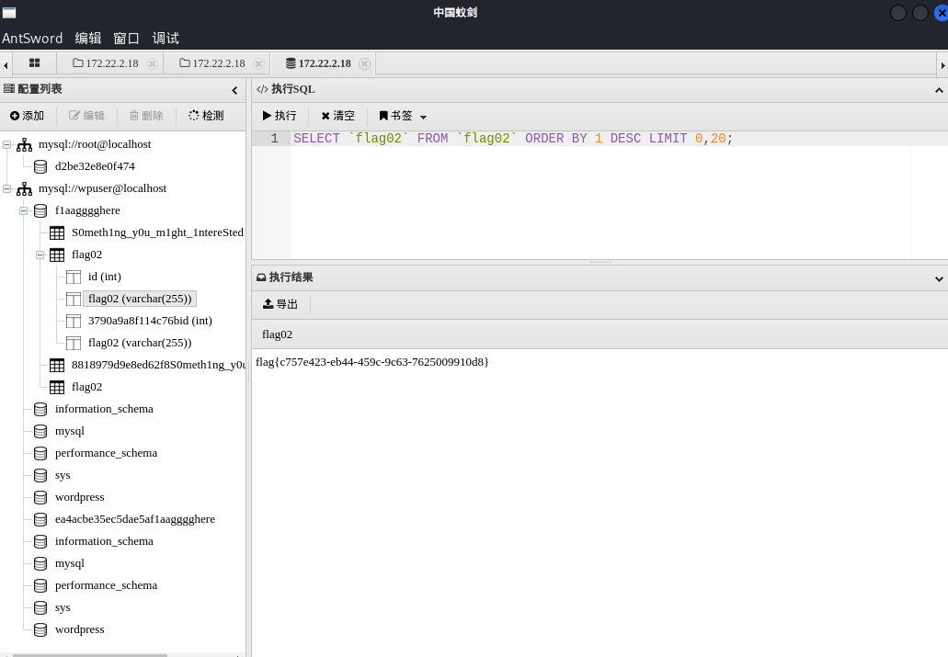Select the last wordpress database in the tree
The width and height of the screenshot is (948, 657).
point(79,629)
